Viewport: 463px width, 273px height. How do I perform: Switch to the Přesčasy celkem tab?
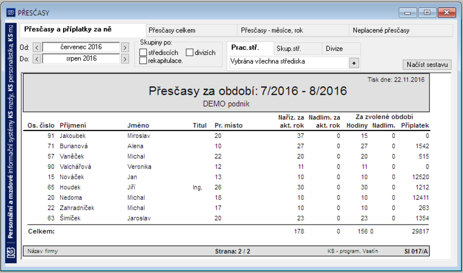(x=192, y=31)
